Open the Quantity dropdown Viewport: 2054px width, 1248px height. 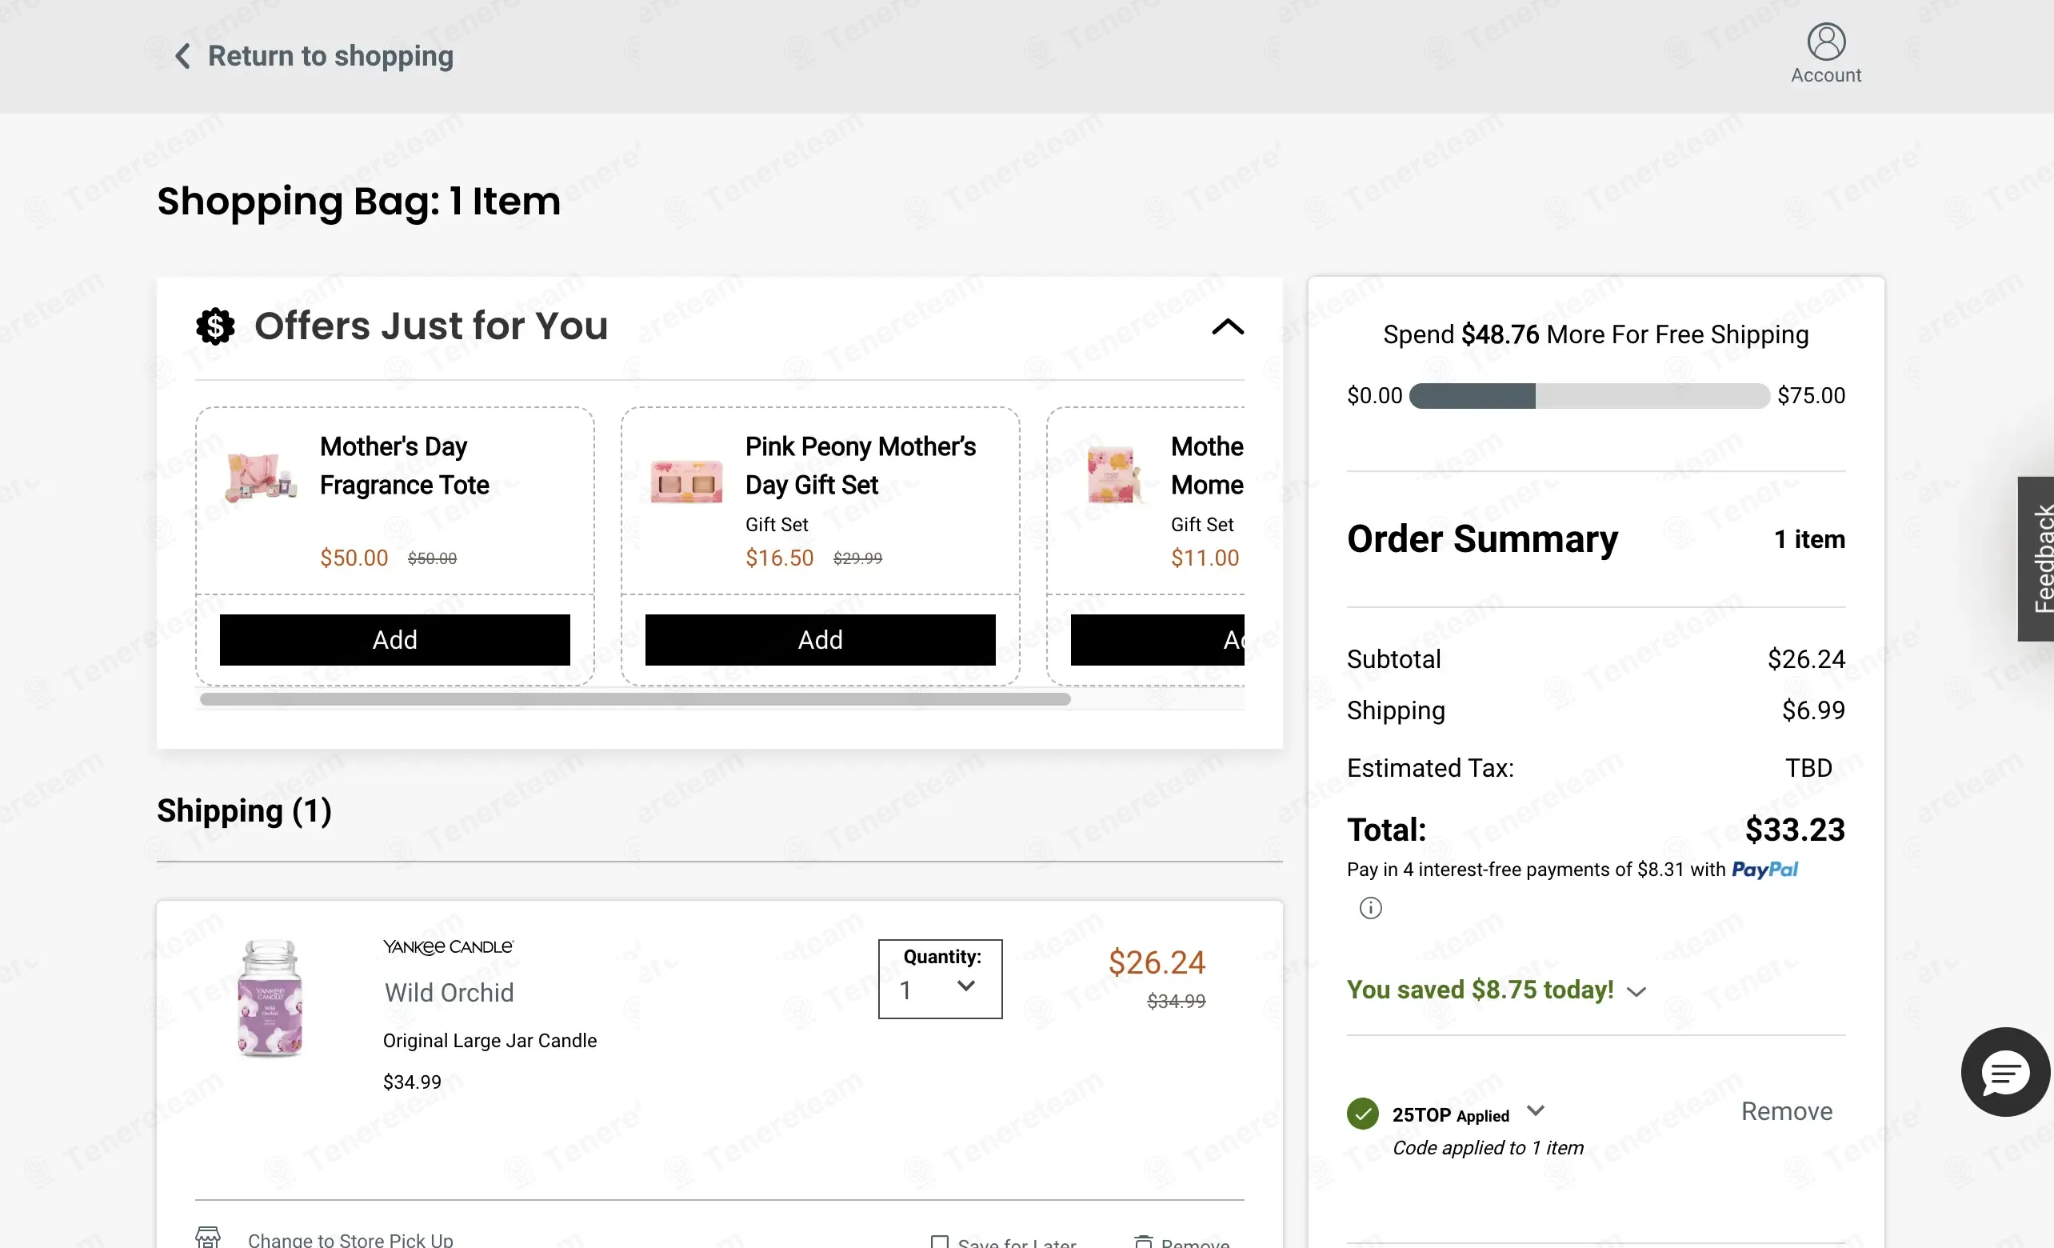[x=940, y=978]
